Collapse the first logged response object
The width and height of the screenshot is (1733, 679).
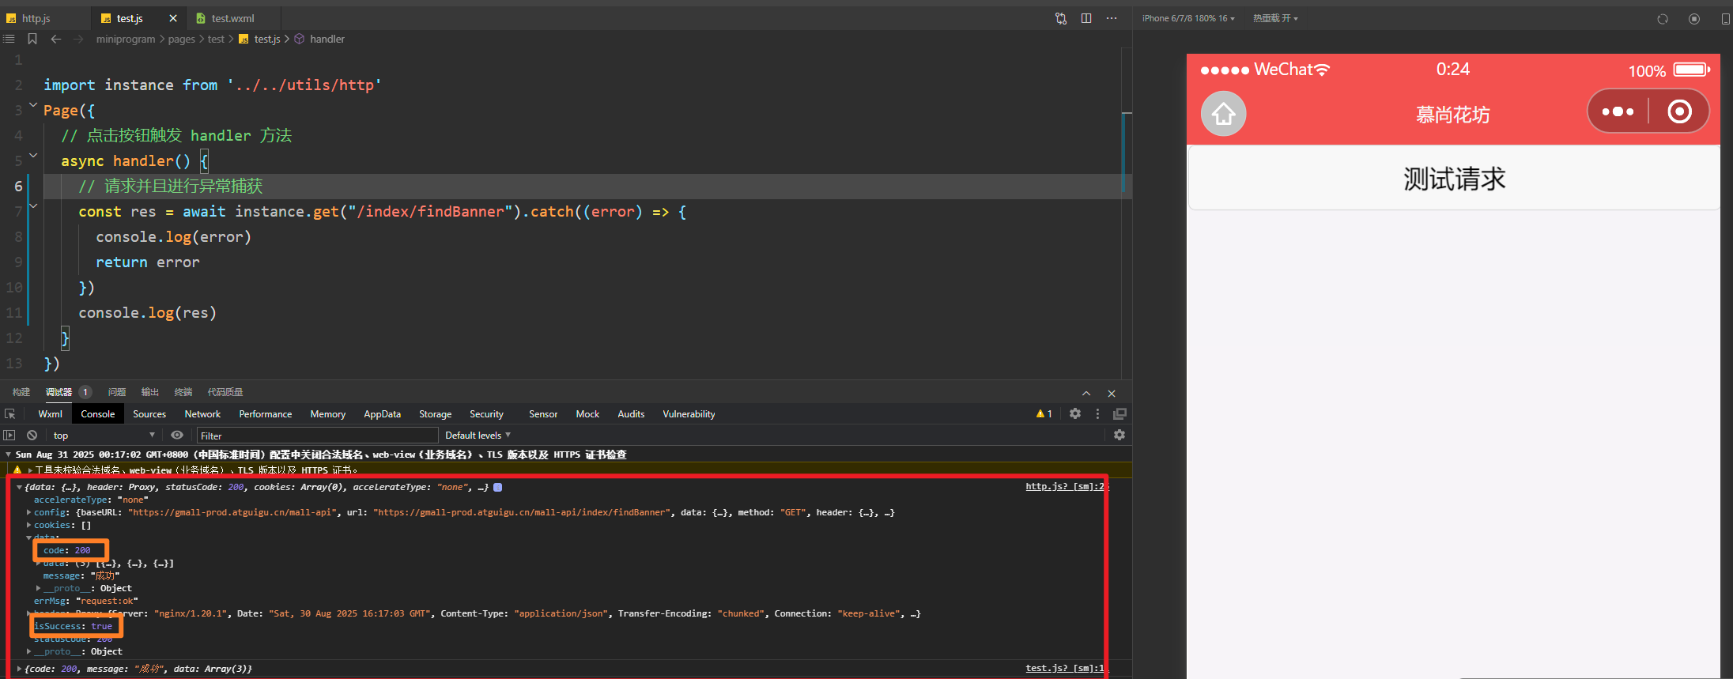coord(20,487)
